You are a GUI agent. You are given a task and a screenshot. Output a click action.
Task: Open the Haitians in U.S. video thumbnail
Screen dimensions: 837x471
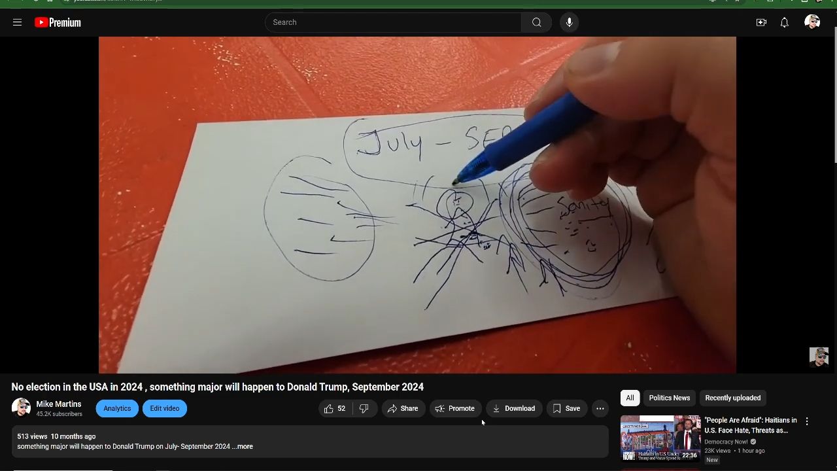(660, 438)
